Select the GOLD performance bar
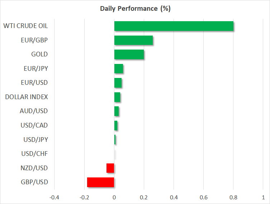Image resolution: width=270 pixels, height=204 pixels. (x=129, y=55)
